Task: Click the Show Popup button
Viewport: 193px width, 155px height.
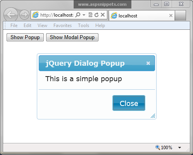Action: pos(25,37)
